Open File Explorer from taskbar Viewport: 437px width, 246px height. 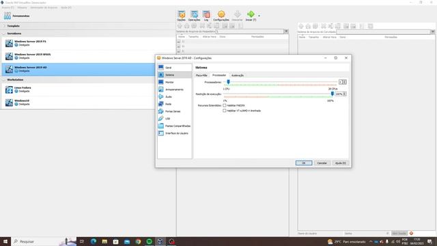(x=104, y=241)
